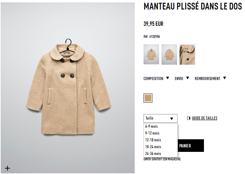Click the black Panier button
Image resolution: width=245 pixels, height=174 pixels.
(x=191, y=146)
